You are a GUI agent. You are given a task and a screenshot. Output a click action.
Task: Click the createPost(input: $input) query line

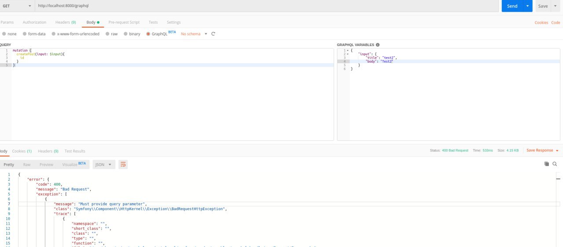40,54
